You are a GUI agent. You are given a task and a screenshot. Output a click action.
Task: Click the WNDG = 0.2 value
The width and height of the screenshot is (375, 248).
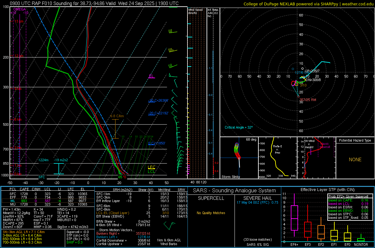[x=66, y=209]
